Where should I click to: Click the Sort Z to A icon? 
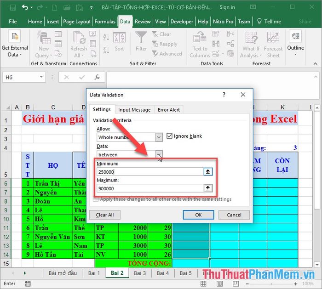click(106, 50)
